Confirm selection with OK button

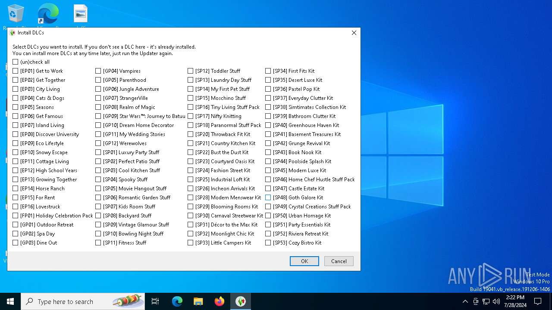point(304,261)
